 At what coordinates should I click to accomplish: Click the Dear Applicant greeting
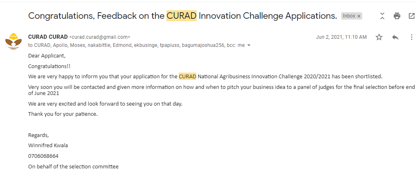point(47,56)
